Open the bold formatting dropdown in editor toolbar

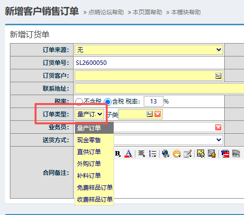(x=118, y=154)
